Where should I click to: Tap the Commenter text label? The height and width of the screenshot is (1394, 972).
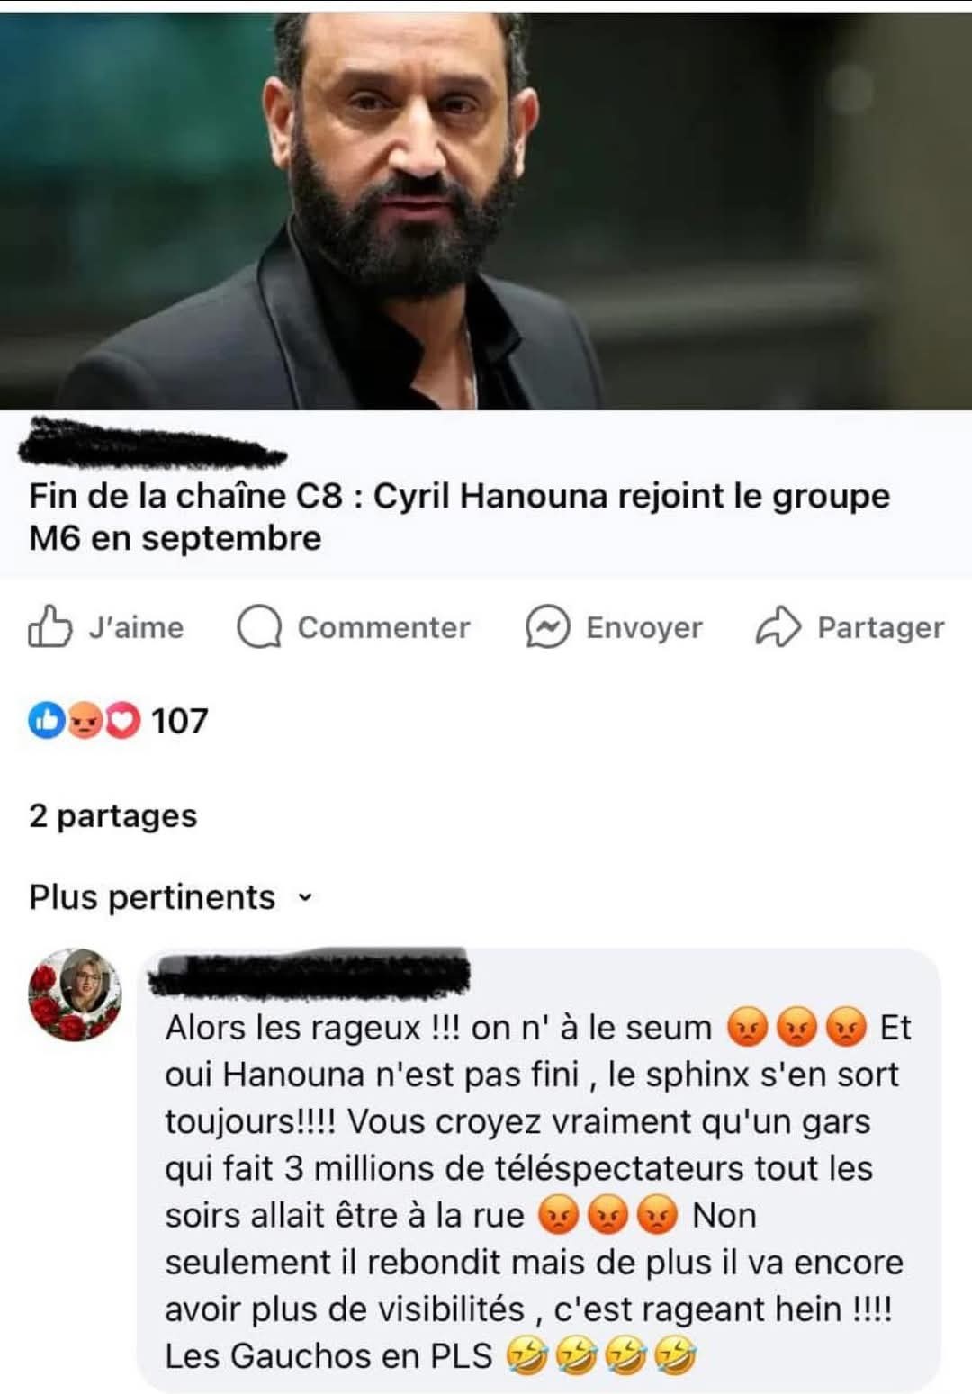[x=383, y=627]
